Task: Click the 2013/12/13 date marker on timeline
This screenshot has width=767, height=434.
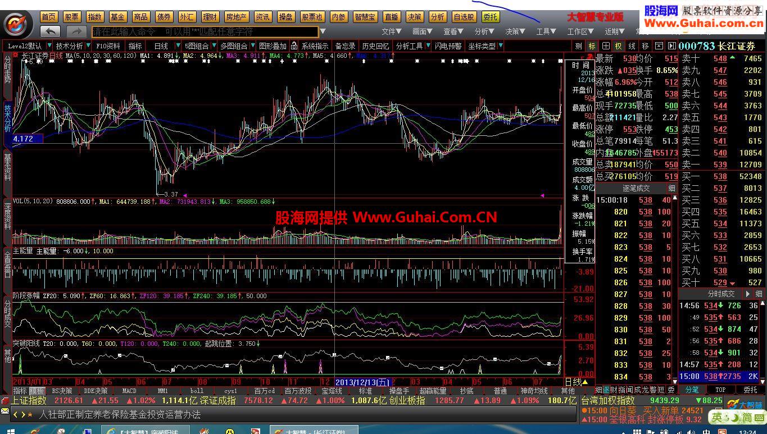Action: [x=363, y=382]
